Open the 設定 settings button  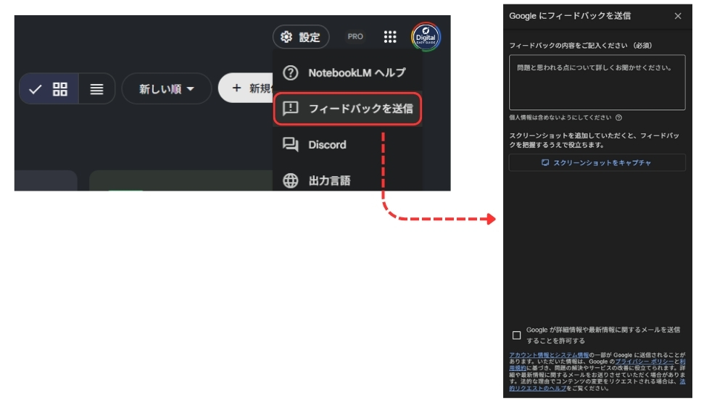[301, 37]
